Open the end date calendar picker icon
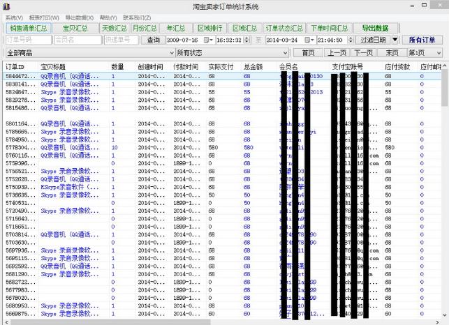449x325 pixels. 309,40
